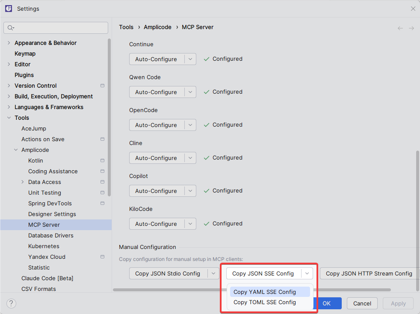Screen dimensions: 420x314
Task: Choose Copy TOML SSE Config from menu
Action: [270, 302]
